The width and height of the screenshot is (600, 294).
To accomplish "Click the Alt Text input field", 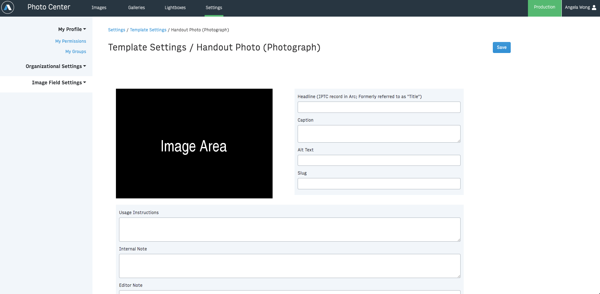I will point(379,160).
